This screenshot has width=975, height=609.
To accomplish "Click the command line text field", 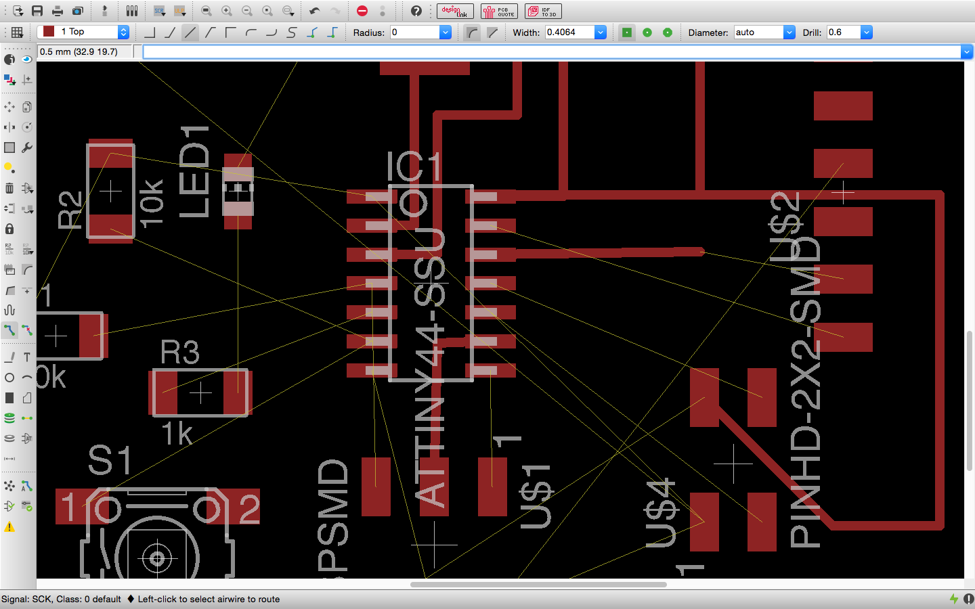I will pos(552,51).
